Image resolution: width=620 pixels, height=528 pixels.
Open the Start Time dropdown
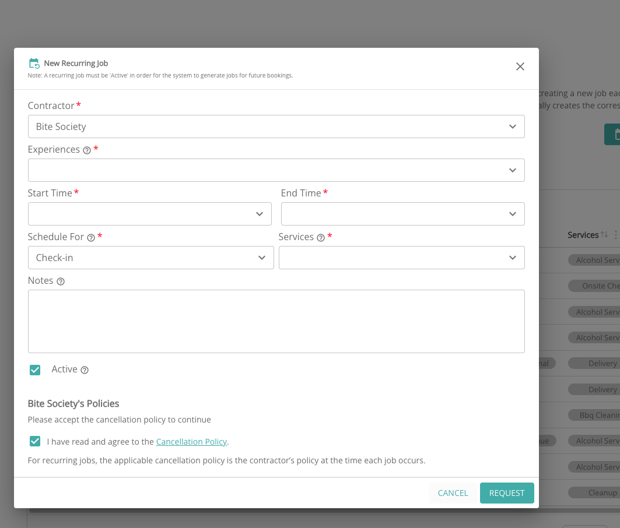(149, 214)
